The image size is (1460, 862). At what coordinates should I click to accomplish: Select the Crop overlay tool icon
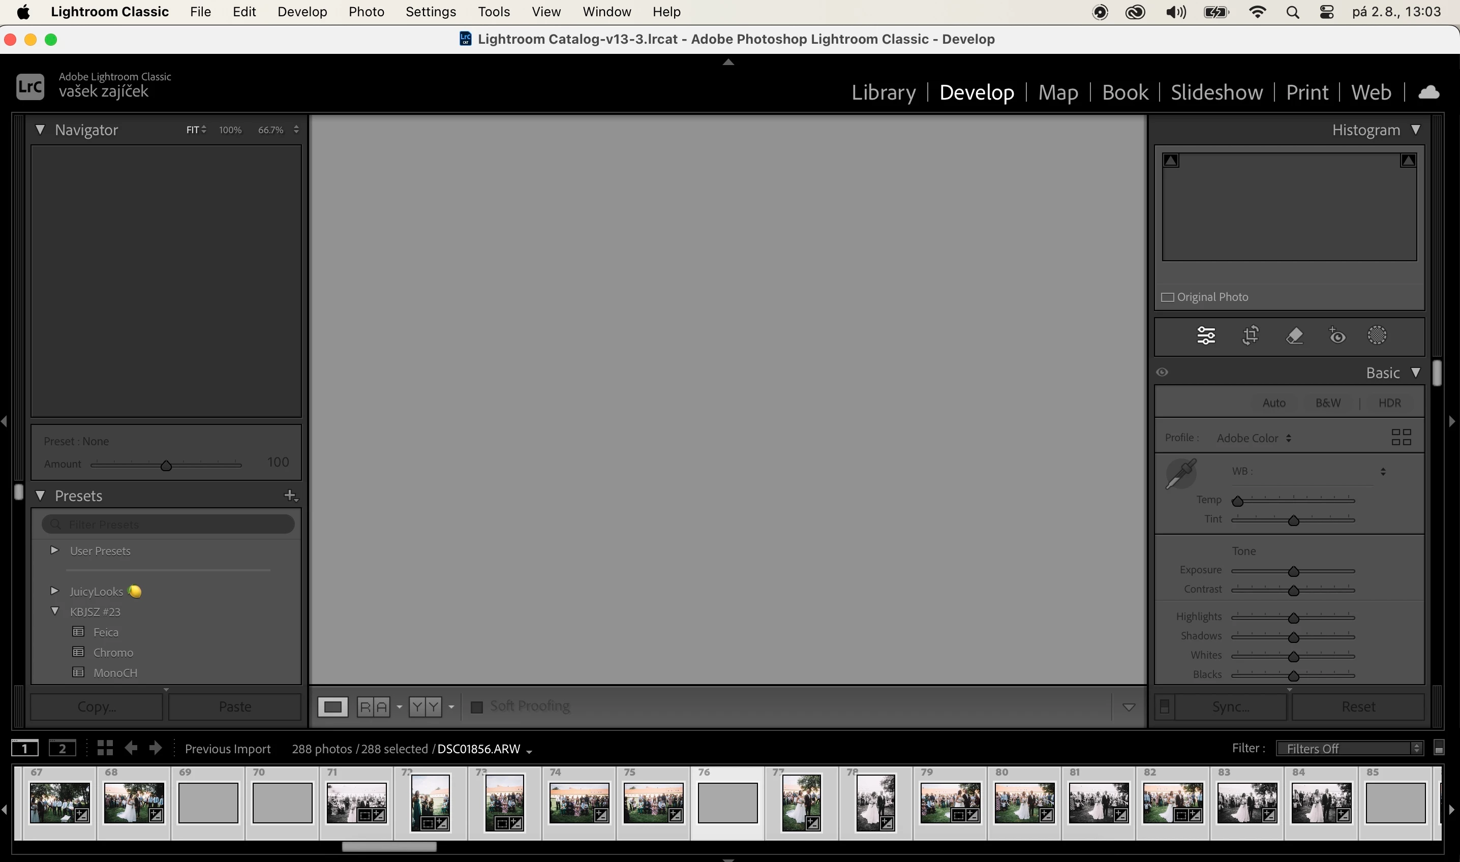pyautogui.click(x=1250, y=335)
